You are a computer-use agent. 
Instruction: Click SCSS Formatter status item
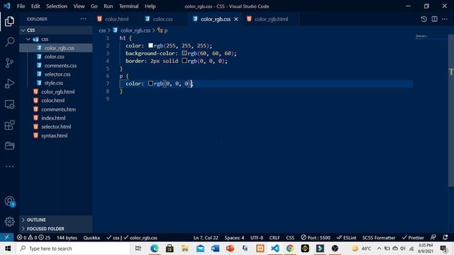pos(379,238)
